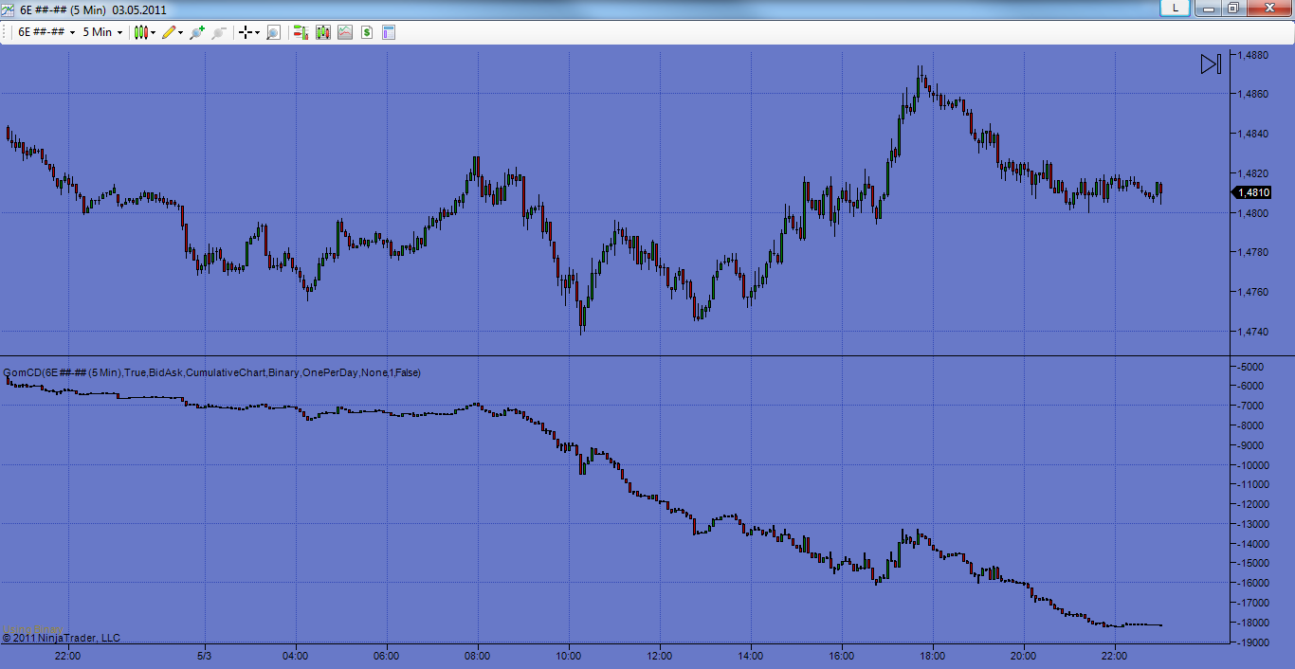The image size is (1295, 669).
Task: Click the 1,4880 price axis label
Action: [1255, 55]
